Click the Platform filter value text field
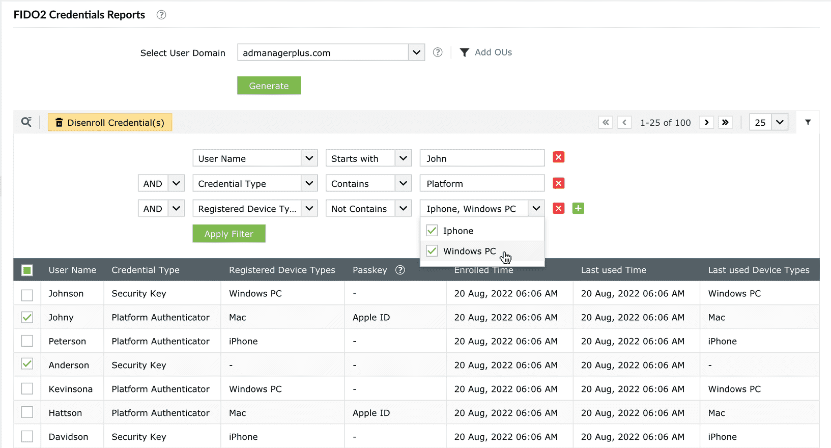Screen dimensions: 831x448 482,184
